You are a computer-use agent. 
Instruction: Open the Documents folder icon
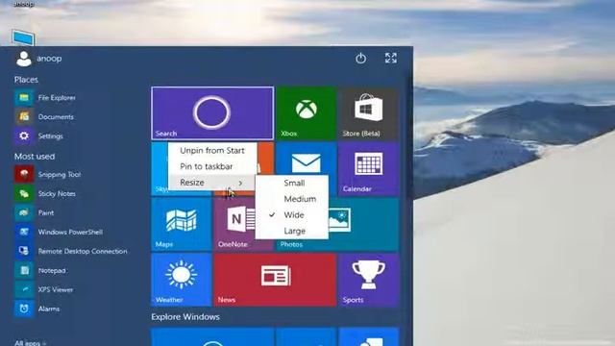pos(24,117)
